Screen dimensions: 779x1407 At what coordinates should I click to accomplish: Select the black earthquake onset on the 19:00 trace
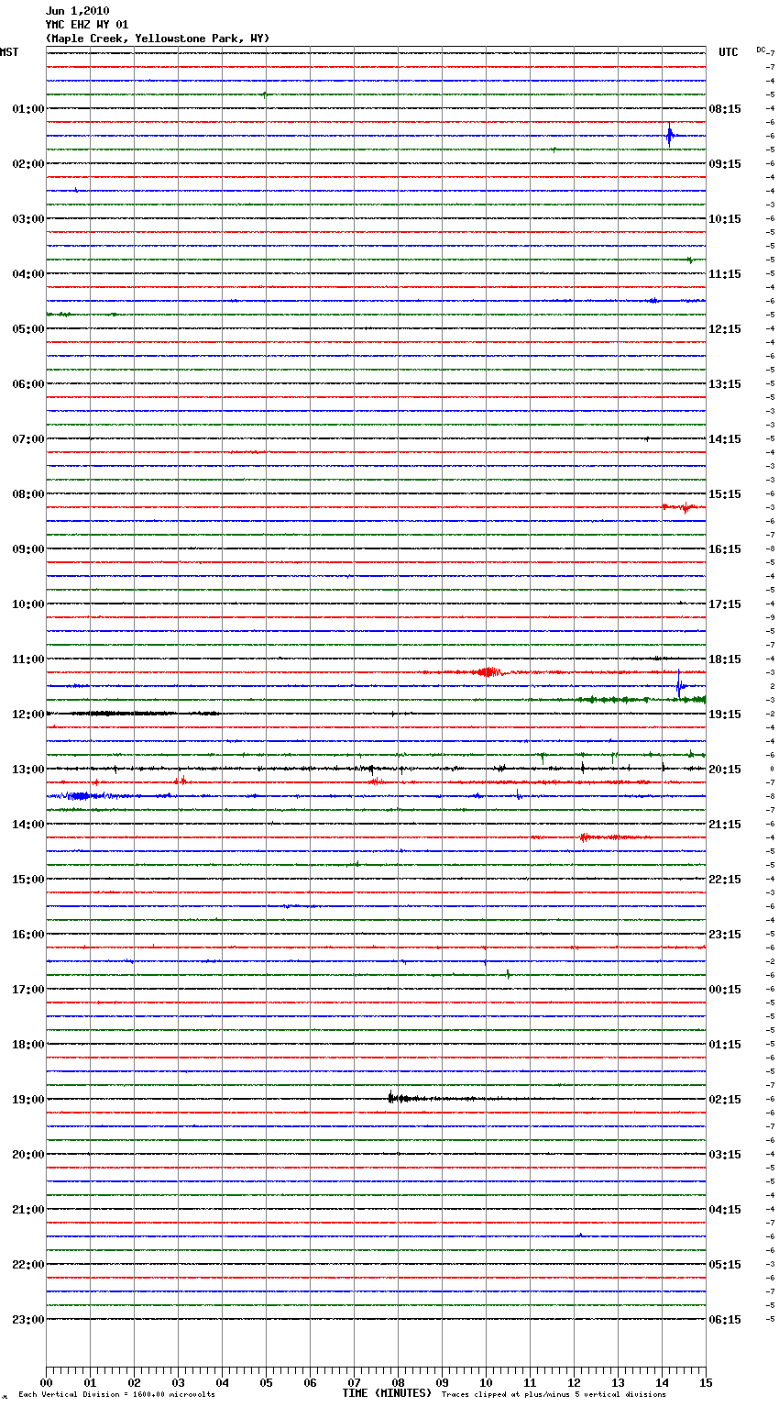tap(390, 1097)
